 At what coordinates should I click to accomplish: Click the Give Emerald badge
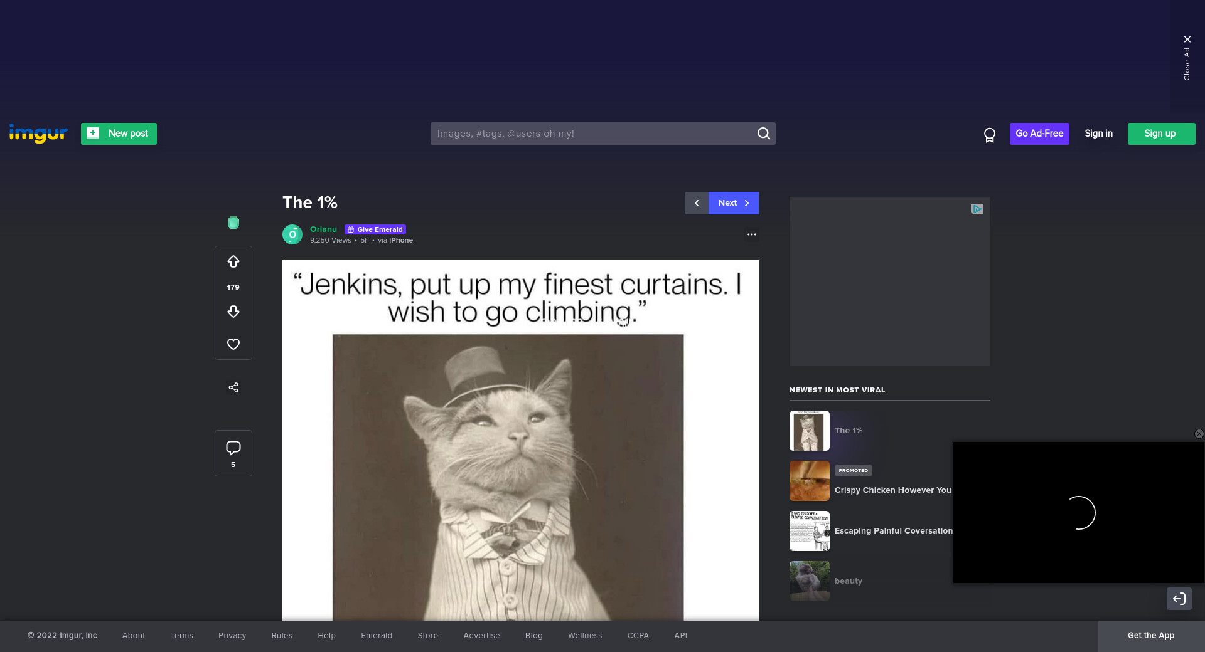click(x=375, y=229)
